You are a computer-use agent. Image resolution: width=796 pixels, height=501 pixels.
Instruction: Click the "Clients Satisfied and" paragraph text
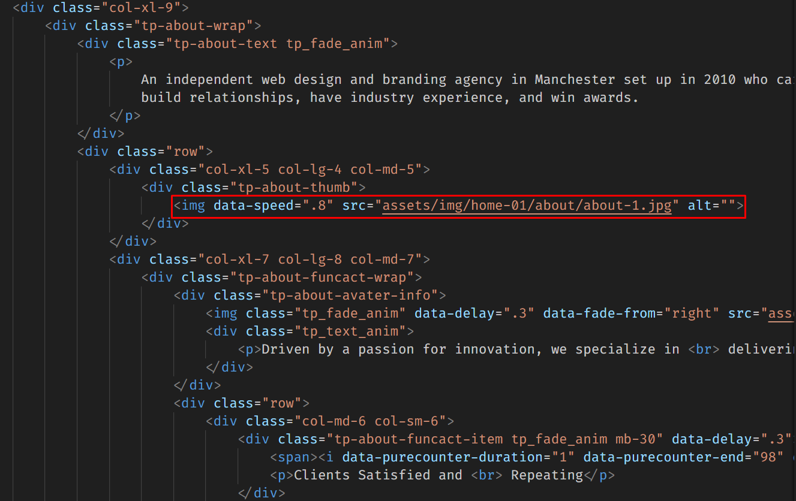[378, 475]
